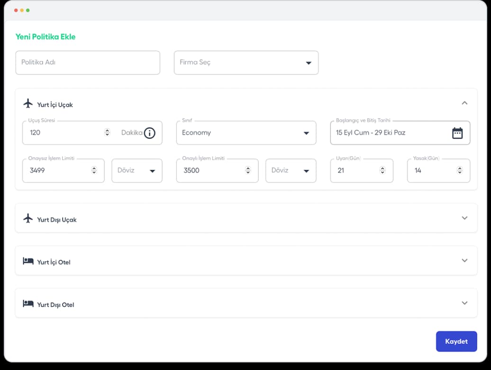The image size is (491, 370).
Task: Click the bed icon for Yurt Dışı Otel
Action: click(28, 304)
